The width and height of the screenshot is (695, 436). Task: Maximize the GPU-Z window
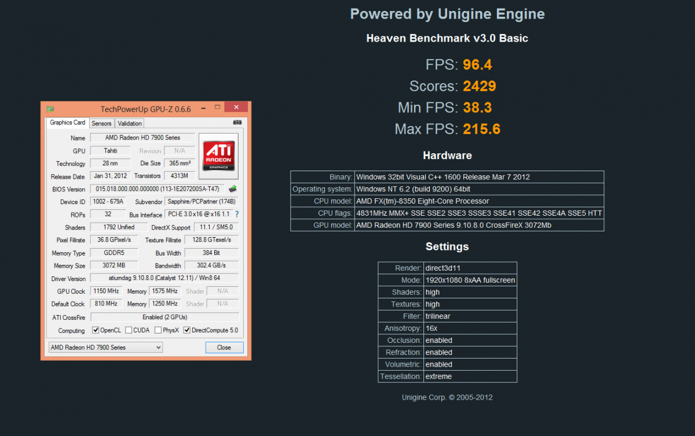tap(217, 108)
